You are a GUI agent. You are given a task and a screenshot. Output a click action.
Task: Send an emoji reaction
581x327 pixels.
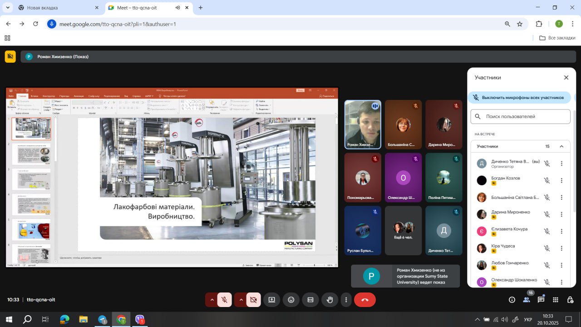tap(291, 300)
